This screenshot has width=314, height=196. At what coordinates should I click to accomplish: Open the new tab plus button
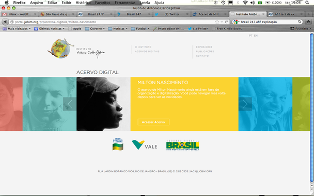tap(309, 14)
